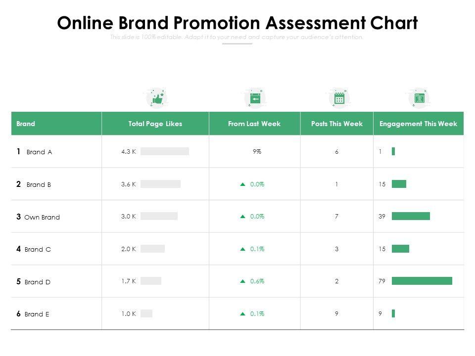475x356 pixels.
Task: Select the Total Page Likes column header
Action: pos(155,124)
